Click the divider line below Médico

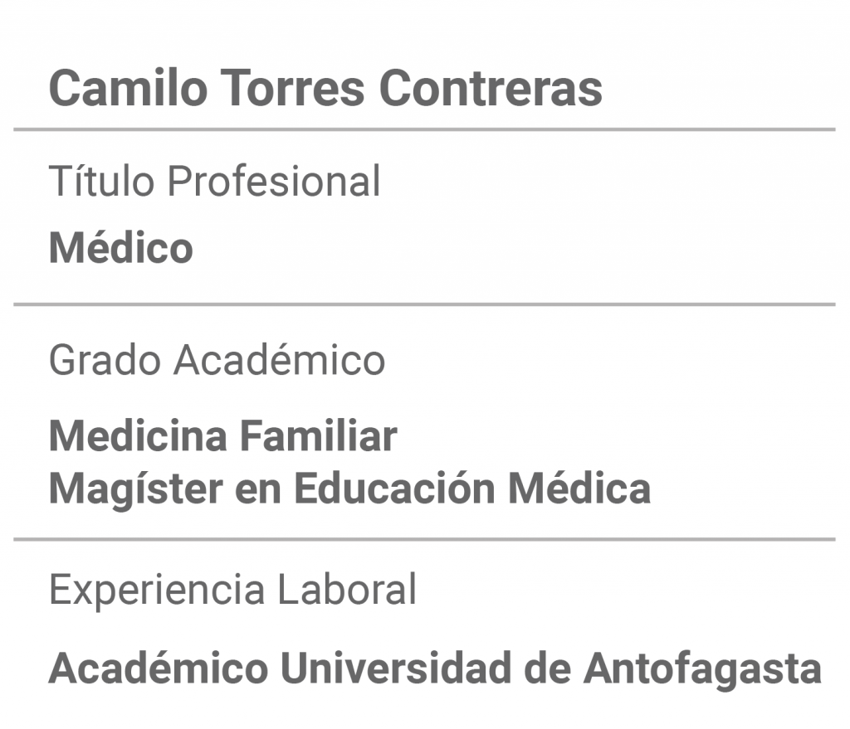[x=424, y=304]
